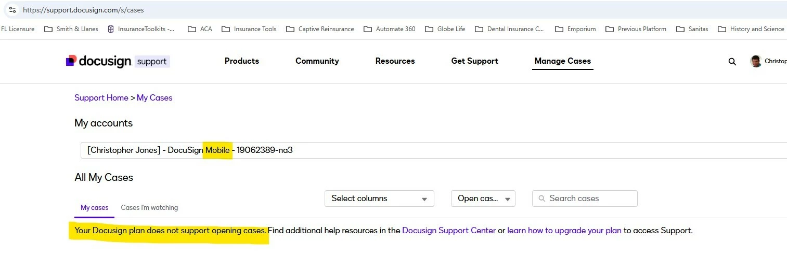
Task: Open the Open cases filter dropdown
Action: pyautogui.click(x=482, y=199)
